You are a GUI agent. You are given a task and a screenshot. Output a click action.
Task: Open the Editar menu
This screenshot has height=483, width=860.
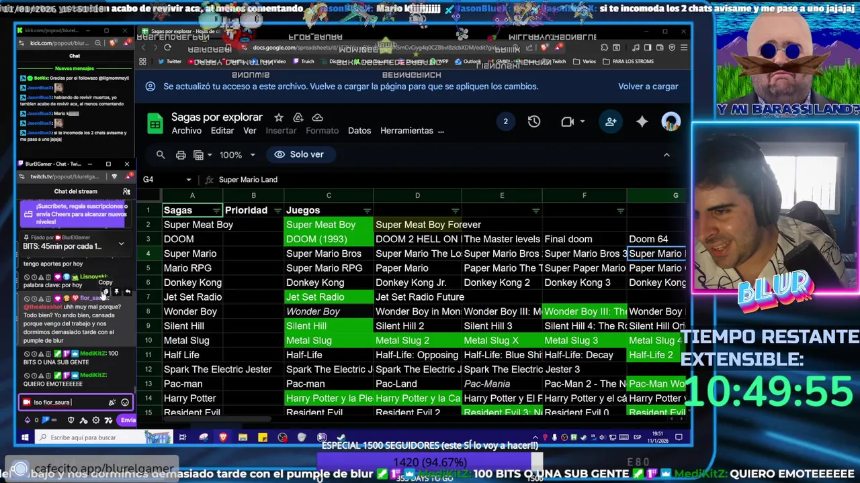(222, 131)
